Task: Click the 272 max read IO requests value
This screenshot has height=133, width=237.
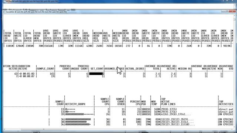Action: pos(128,46)
